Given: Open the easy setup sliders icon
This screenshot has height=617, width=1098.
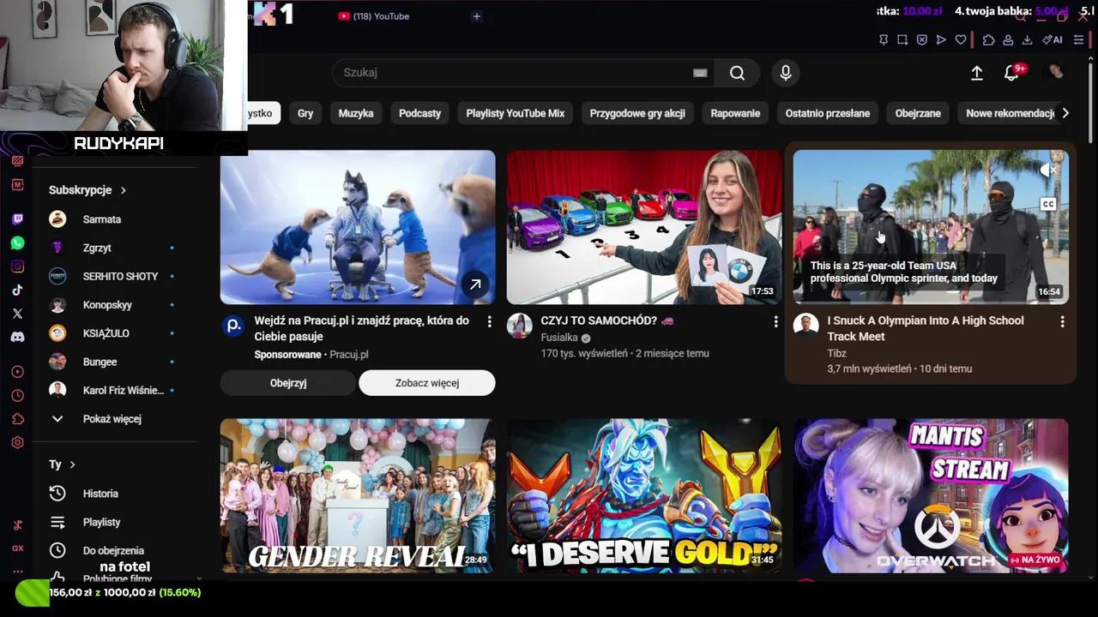Looking at the screenshot, I should tap(1079, 39).
